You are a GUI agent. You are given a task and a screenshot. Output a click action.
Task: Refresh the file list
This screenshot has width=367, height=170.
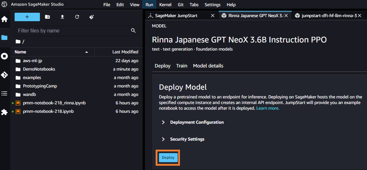tap(77, 17)
